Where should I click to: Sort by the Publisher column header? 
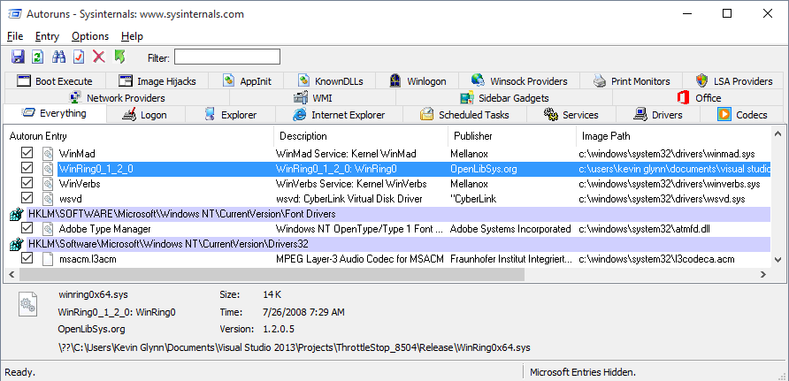[x=473, y=136]
